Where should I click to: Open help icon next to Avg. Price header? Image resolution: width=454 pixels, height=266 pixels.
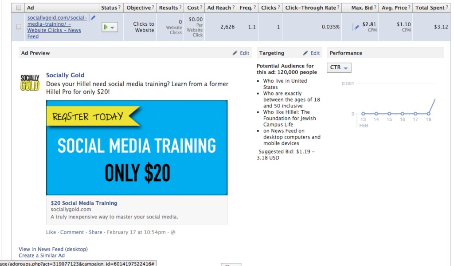click(409, 7)
